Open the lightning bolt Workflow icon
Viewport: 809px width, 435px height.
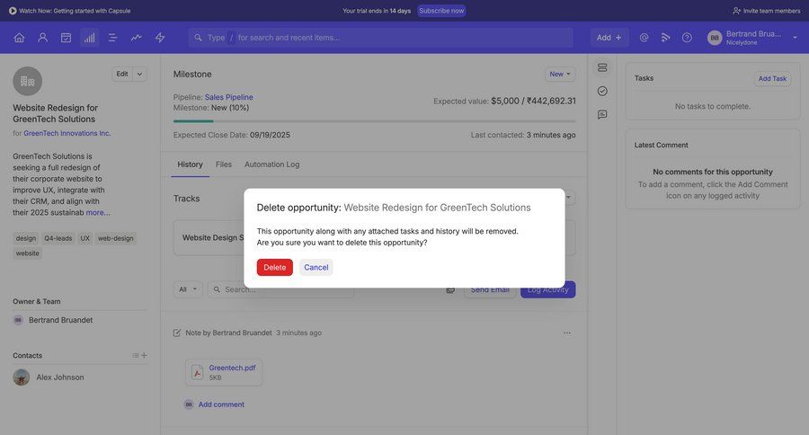160,38
